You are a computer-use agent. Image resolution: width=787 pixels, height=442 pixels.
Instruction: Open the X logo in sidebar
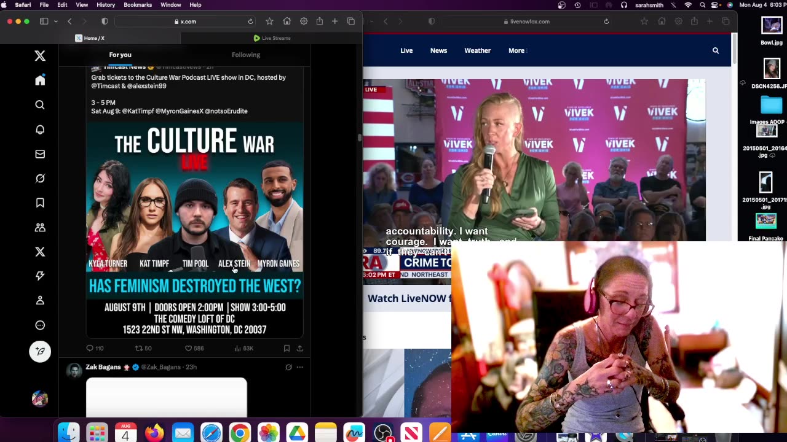pos(40,56)
